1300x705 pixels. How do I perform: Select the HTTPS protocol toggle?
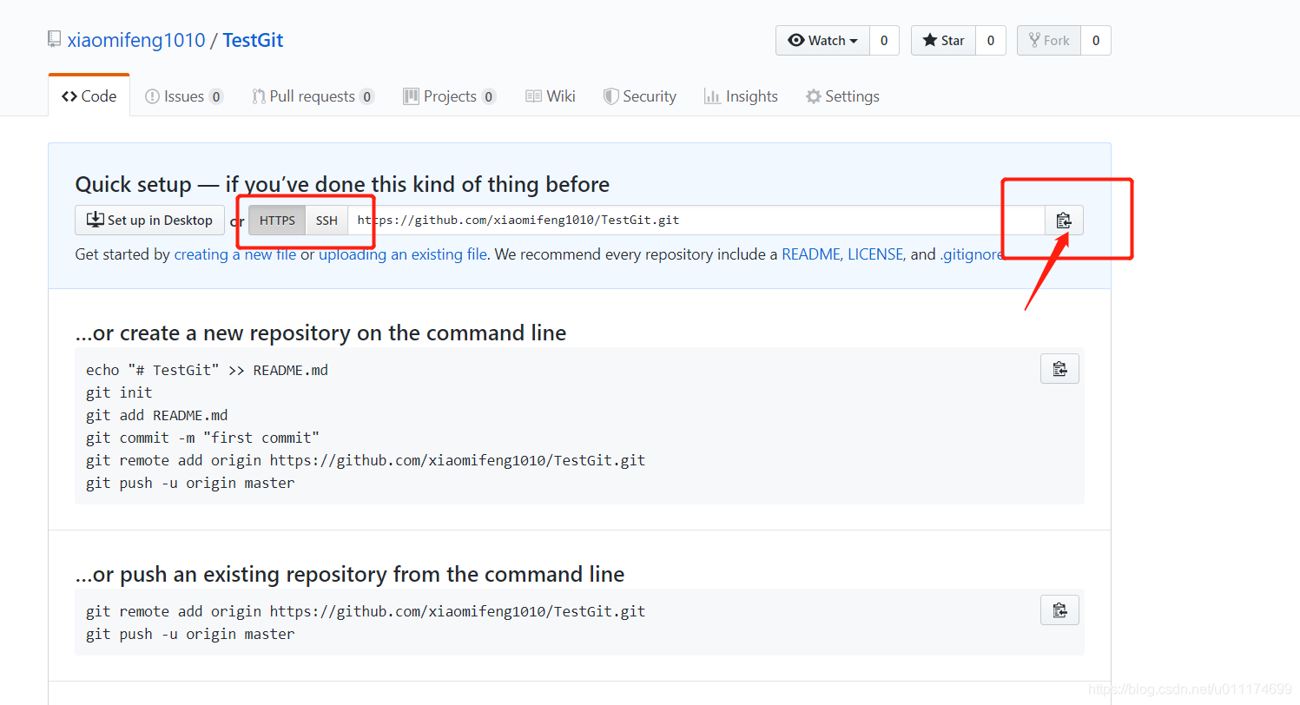277,221
